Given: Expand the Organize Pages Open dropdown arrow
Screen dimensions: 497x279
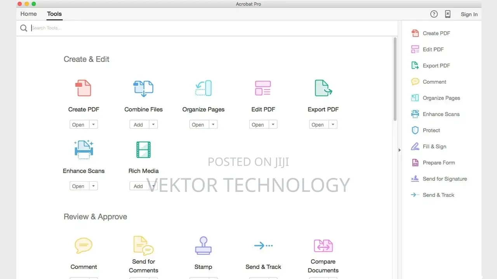Looking at the screenshot, I should tap(213, 124).
